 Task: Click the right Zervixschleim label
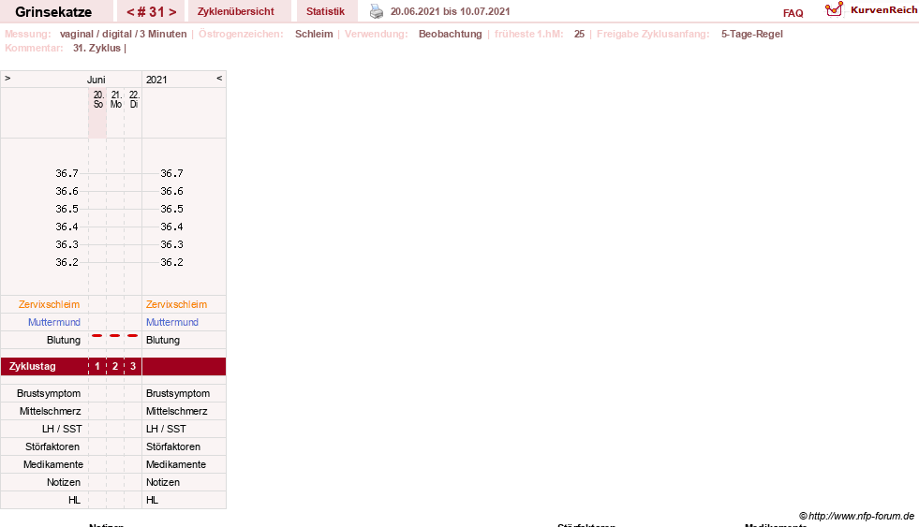[176, 304]
